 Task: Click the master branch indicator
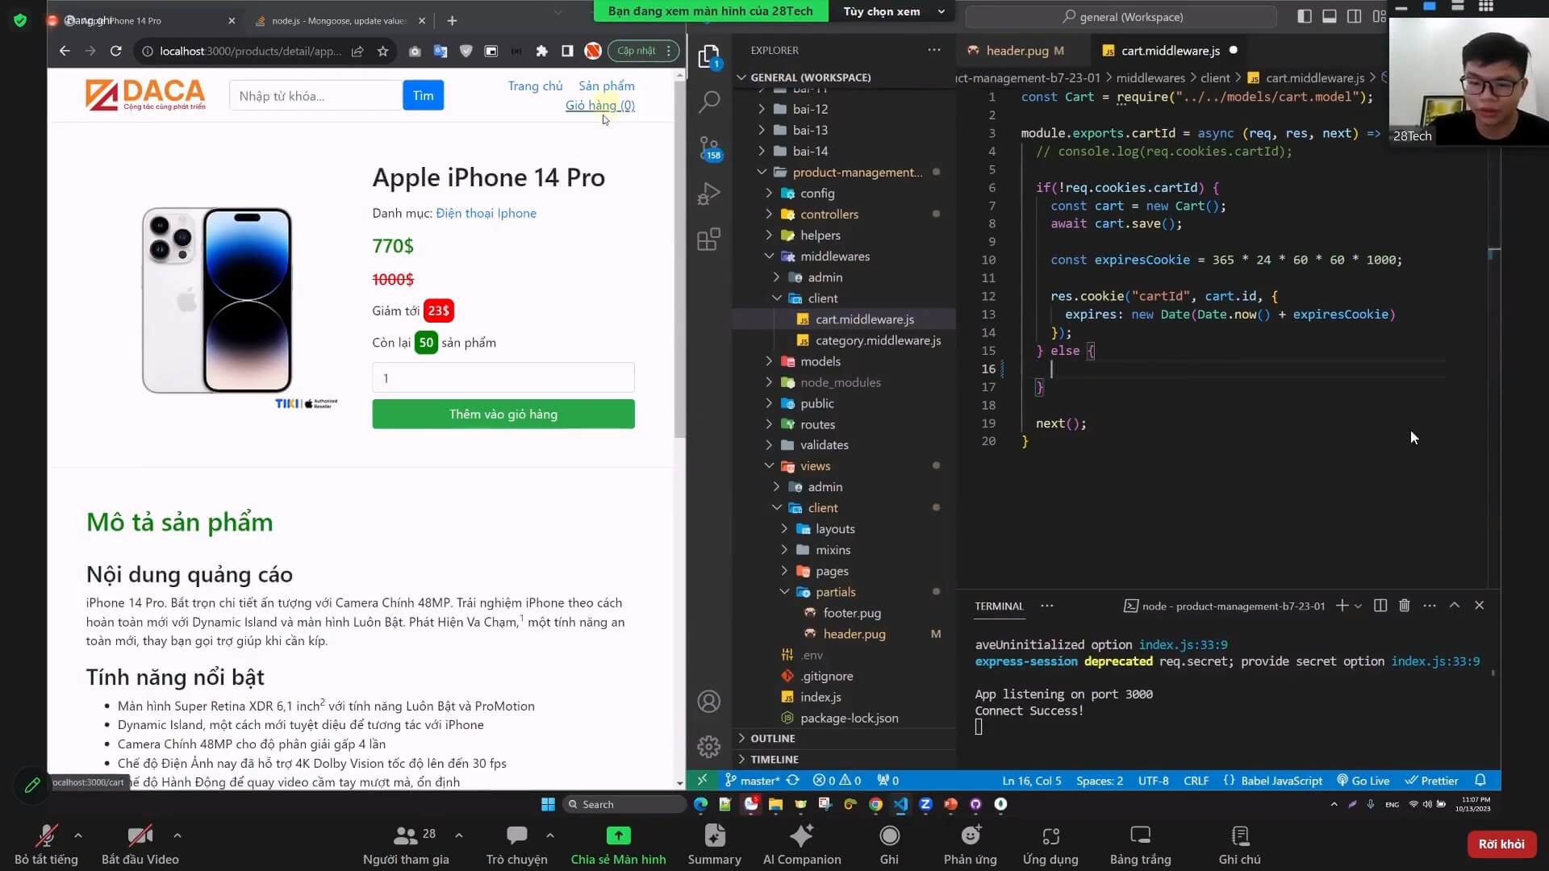pos(753,781)
